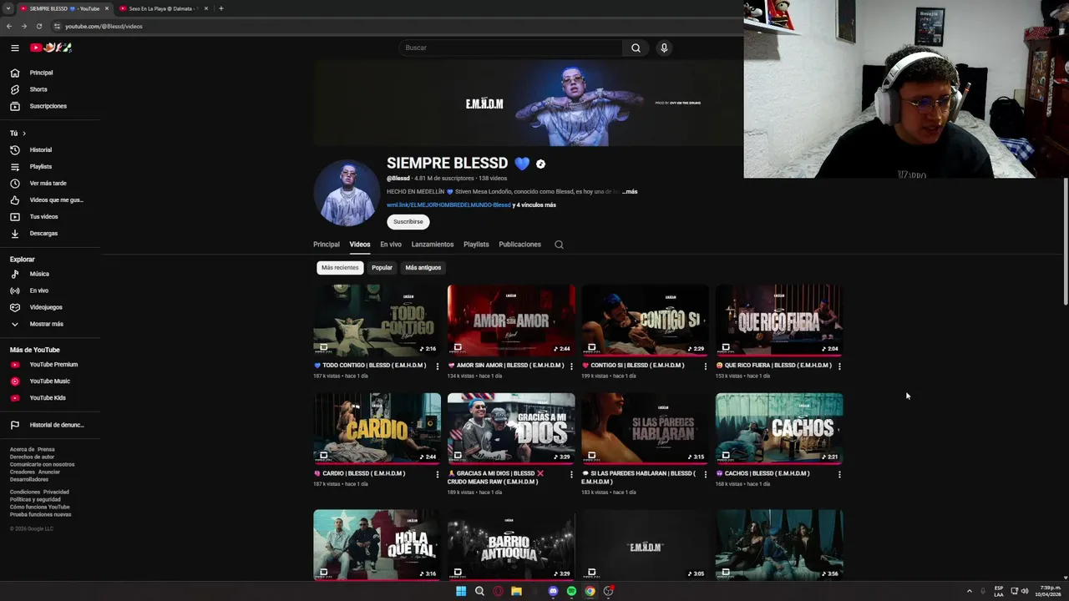The width and height of the screenshot is (1069, 601).
Task: Click the search magnifier button
Action: (636, 48)
